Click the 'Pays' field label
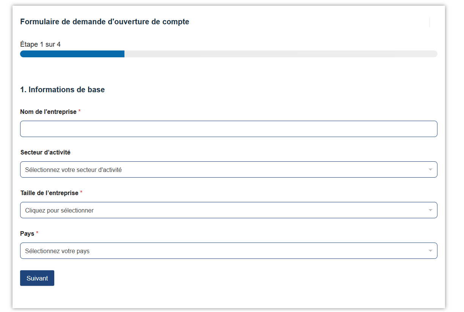This screenshot has height=312, width=464. (27, 233)
